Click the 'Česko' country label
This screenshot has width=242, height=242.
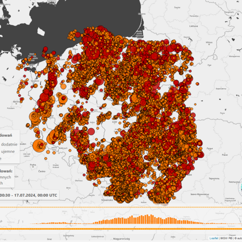pyautogui.click(x=42, y=171)
